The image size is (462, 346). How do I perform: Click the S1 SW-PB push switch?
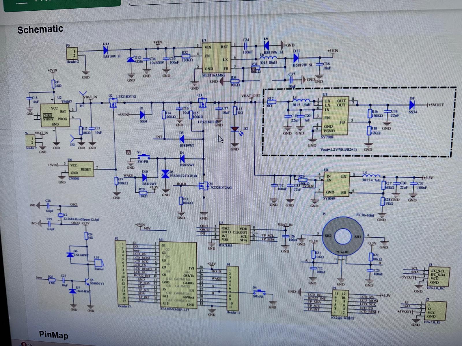tap(144, 157)
